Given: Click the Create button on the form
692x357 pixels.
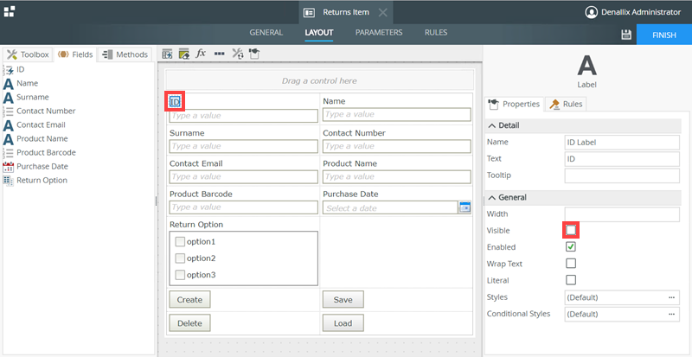Looking at the screenshot, I should (x=189, y=300).
